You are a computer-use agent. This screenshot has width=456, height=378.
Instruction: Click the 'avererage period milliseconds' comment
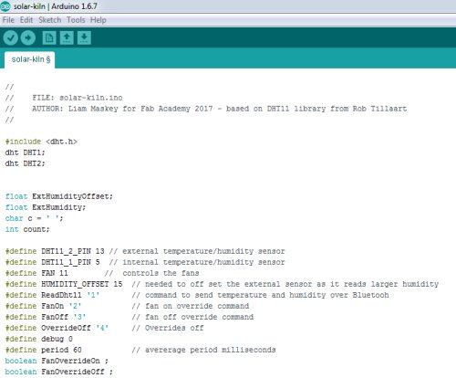click(x=211, y=350)
